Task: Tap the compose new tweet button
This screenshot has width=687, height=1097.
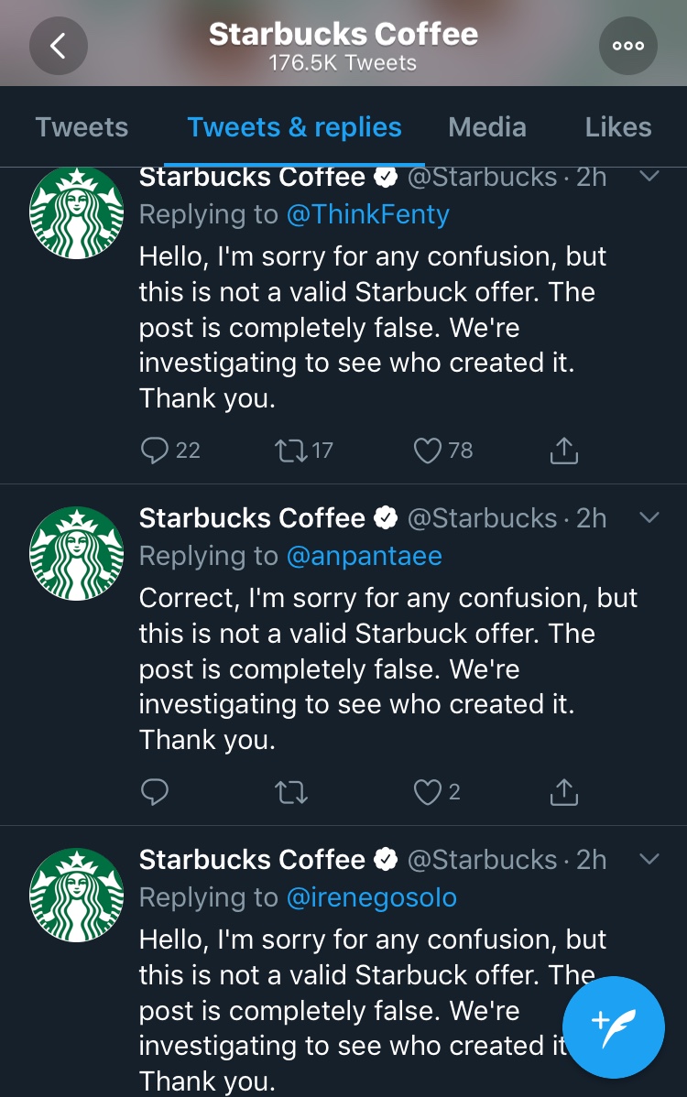Action: point(613,1027)
